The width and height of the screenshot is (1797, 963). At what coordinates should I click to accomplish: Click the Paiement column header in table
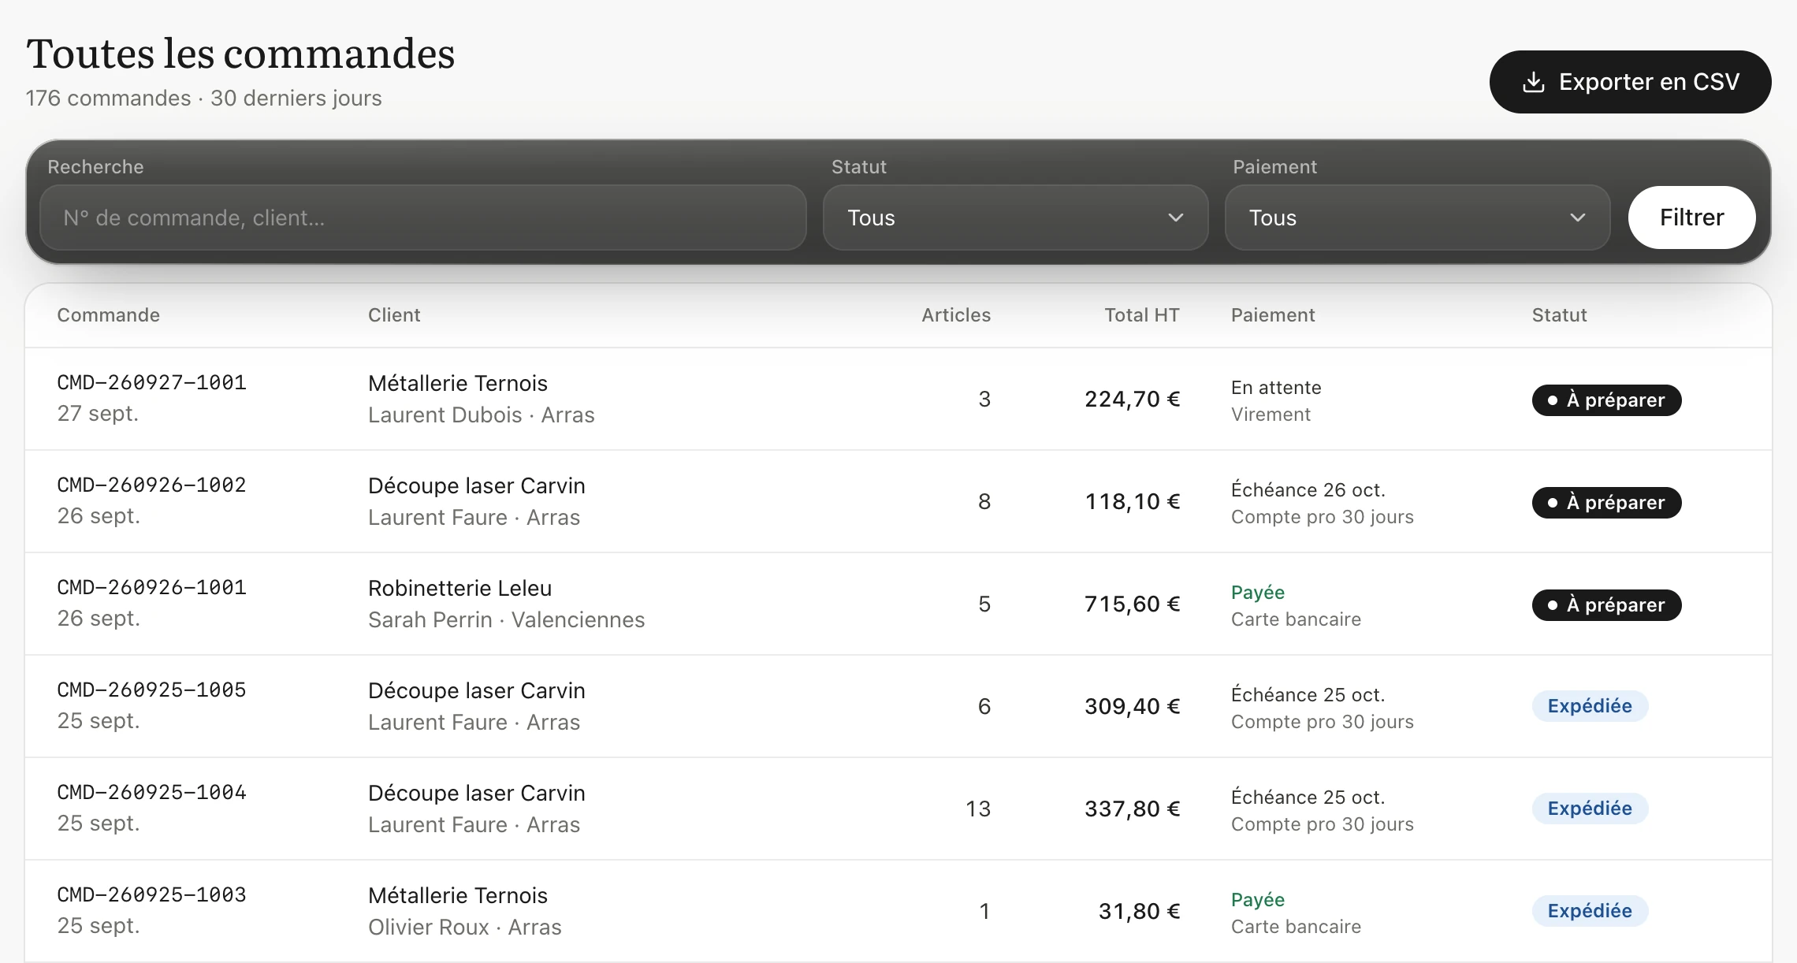[1273, 315]
